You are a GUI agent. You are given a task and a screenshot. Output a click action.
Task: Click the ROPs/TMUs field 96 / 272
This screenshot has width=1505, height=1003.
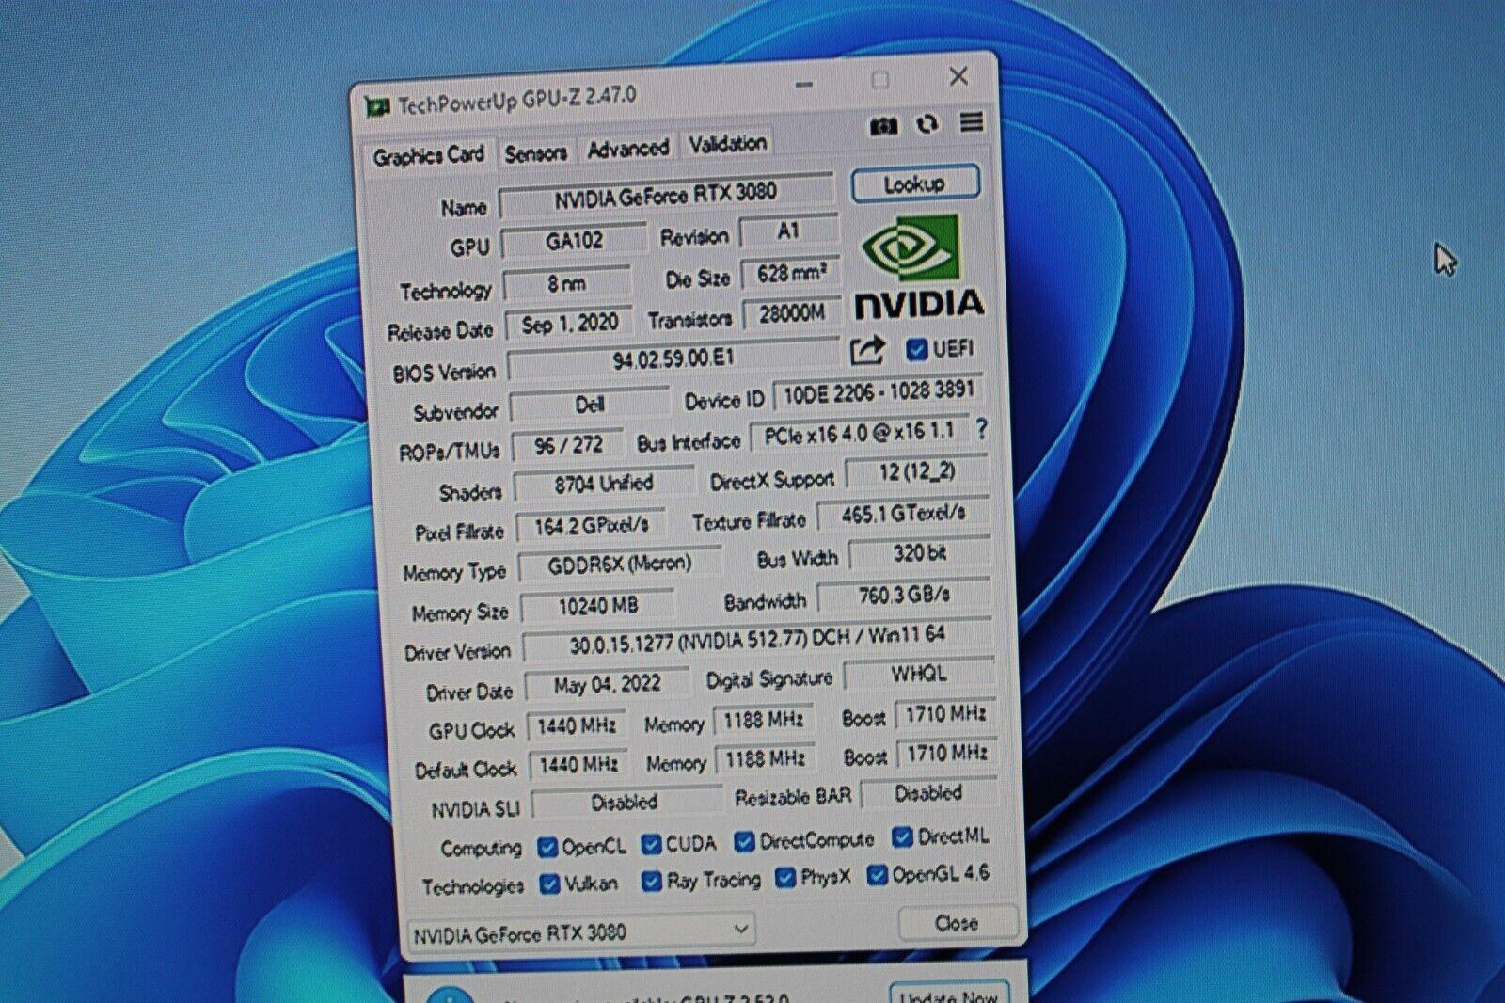pos(568,446)
